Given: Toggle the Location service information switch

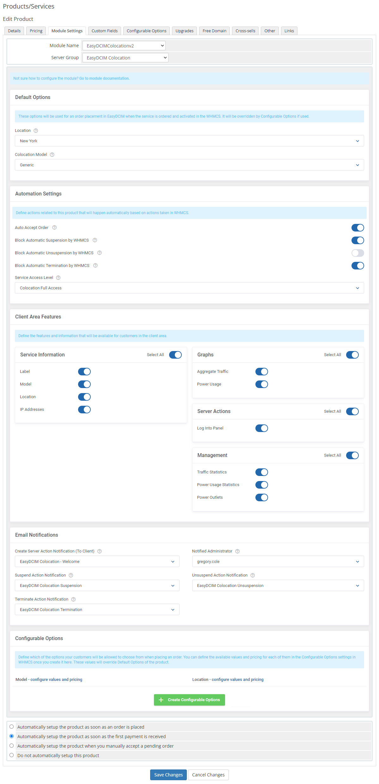Looking at the screenshot, I should [x=84, y=397].
